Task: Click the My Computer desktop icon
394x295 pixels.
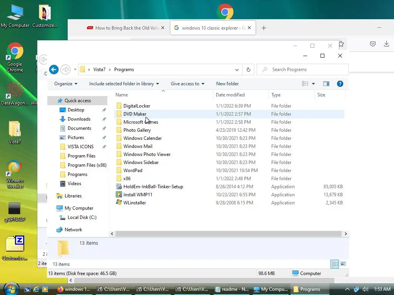Action: coord(15,15)
